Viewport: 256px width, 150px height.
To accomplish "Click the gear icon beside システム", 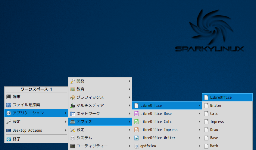I will 73,138.
